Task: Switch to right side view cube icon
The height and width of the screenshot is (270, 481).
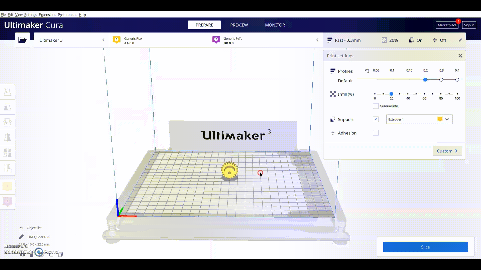Action: coord(60,254)
